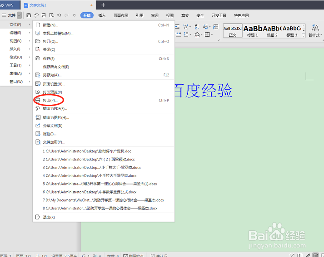
Task: Open recent file 中学数学重要公式.docx
Action: (x=103, y=192)
